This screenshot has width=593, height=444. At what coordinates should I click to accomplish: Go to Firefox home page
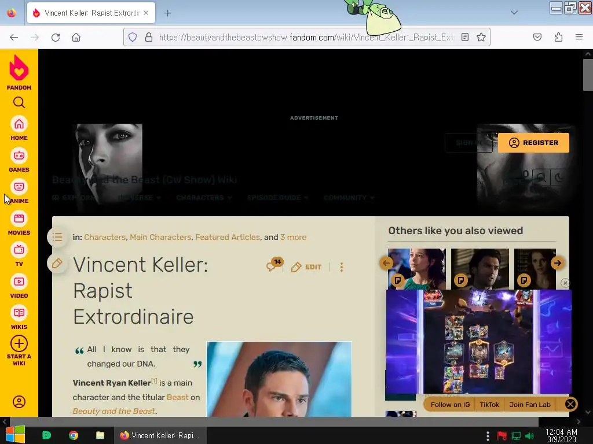pos(76,37)
